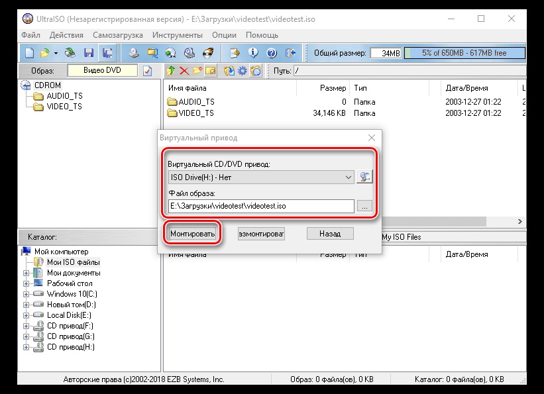
Task: Click the right arrow of horizontal scrollbar
Action: click(519, 221)
